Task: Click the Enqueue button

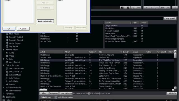Action: [x=54, y=93]
